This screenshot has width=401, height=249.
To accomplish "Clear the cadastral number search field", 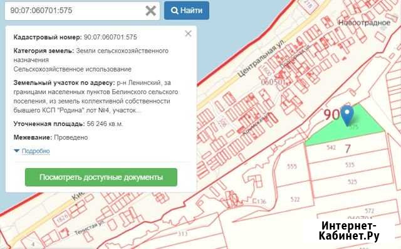I will [150, 11].
